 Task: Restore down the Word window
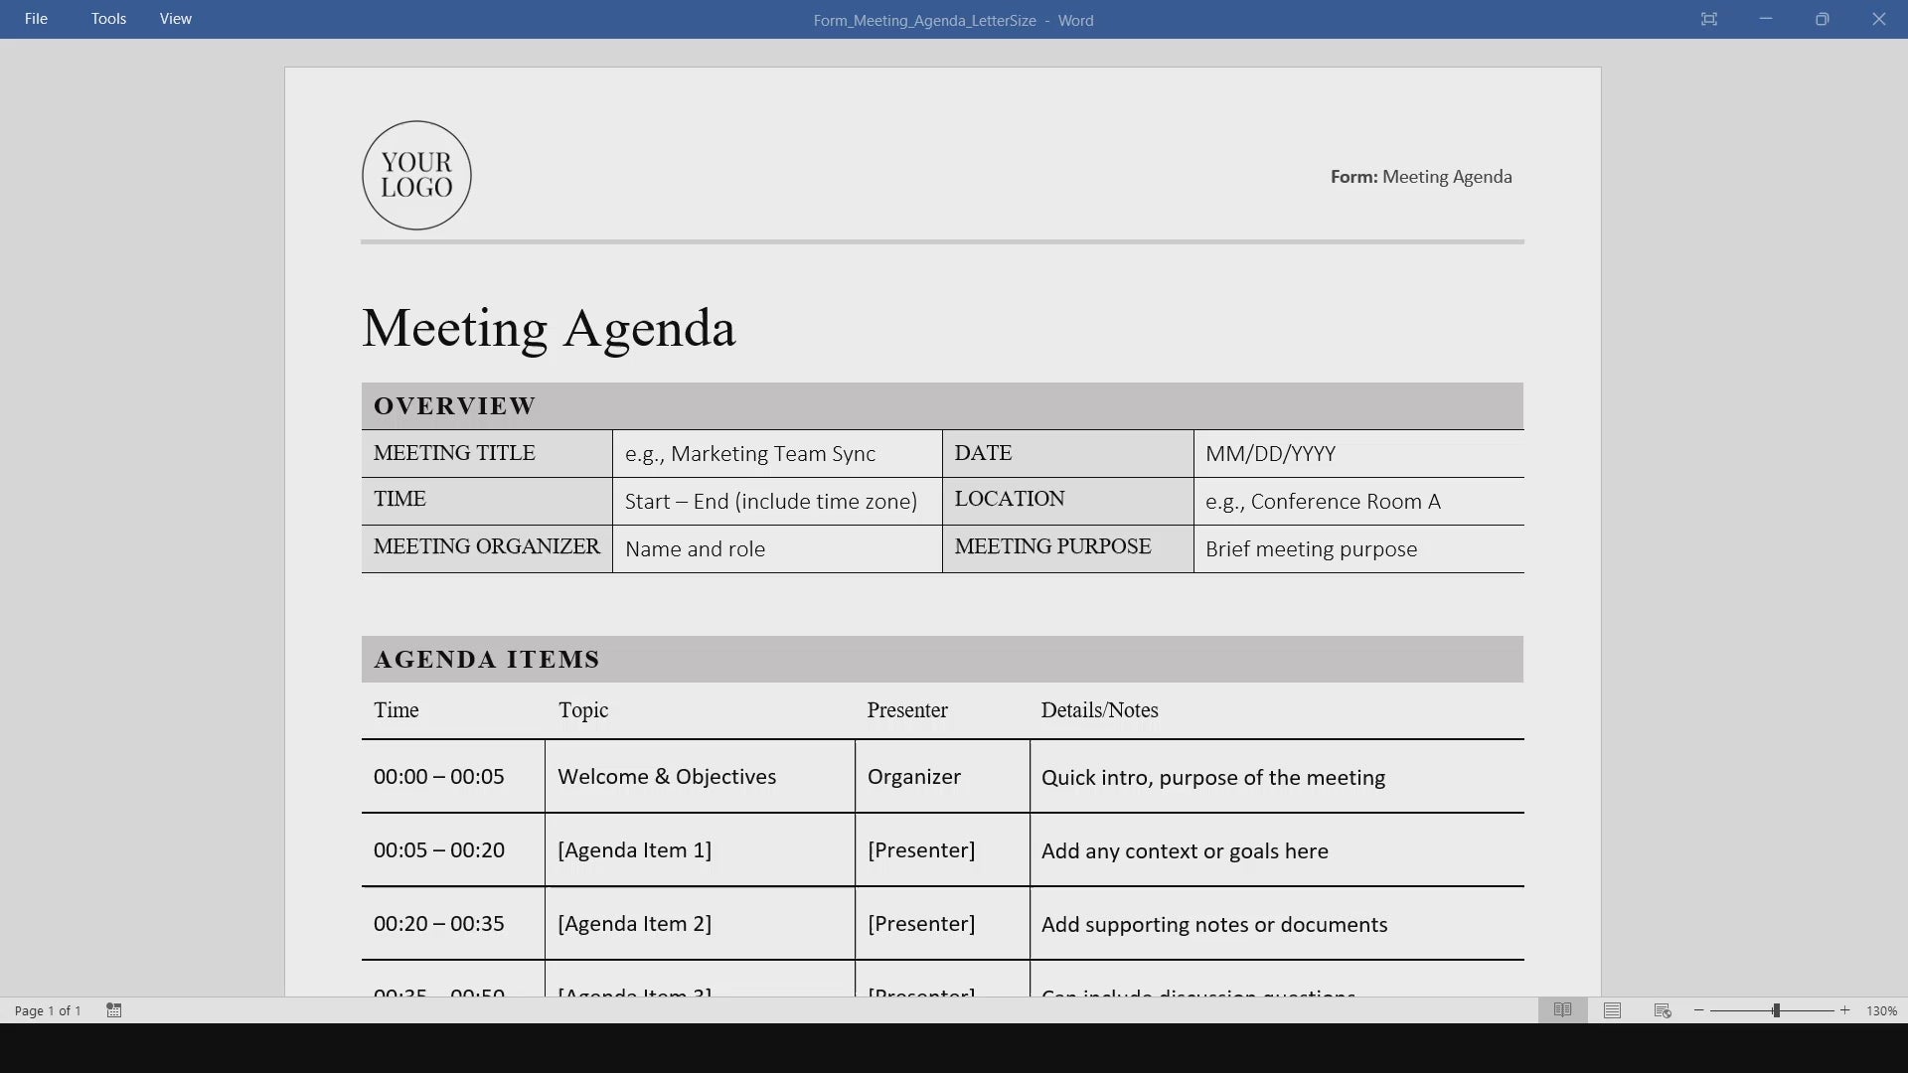click(1822, 19)
